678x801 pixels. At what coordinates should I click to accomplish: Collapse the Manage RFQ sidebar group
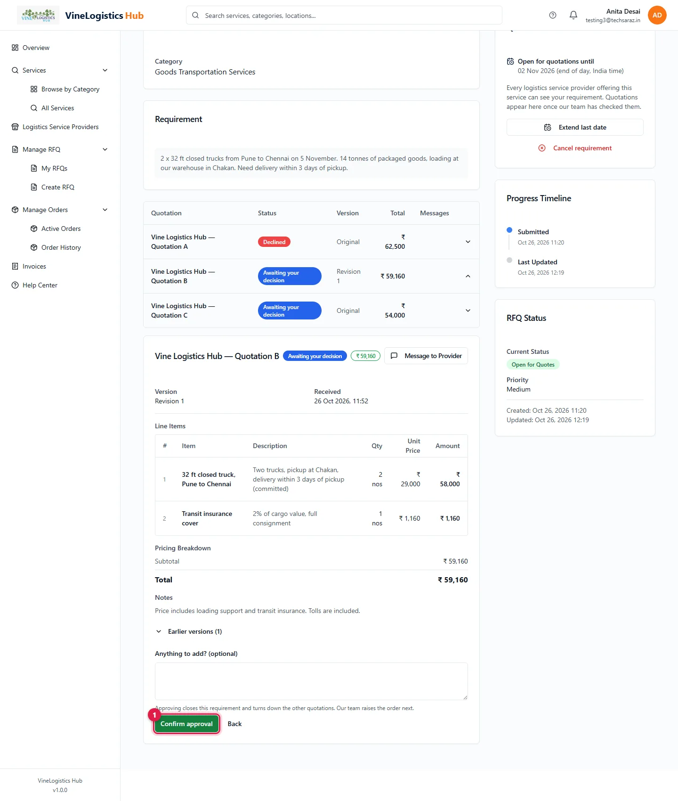tap(105, 149)
